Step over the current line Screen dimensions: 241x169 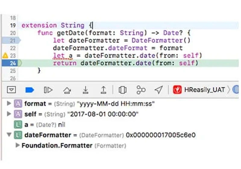tap(67, 90)
